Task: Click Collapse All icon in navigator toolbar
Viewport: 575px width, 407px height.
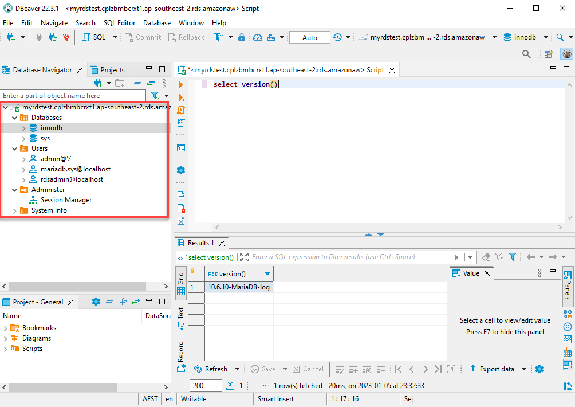Action: click(x=137, y=83)
